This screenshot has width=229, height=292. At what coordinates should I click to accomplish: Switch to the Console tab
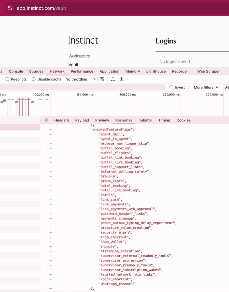click(16, 71)
